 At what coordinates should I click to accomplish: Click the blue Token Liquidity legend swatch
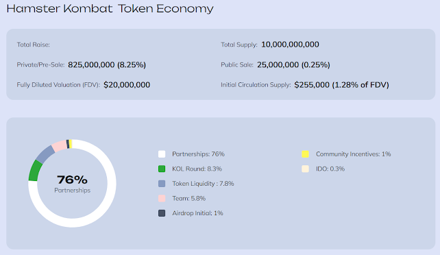click(162, 184)
